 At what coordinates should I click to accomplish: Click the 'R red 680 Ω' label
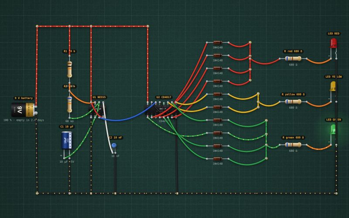pyautogui.click(x=293, y=51)
